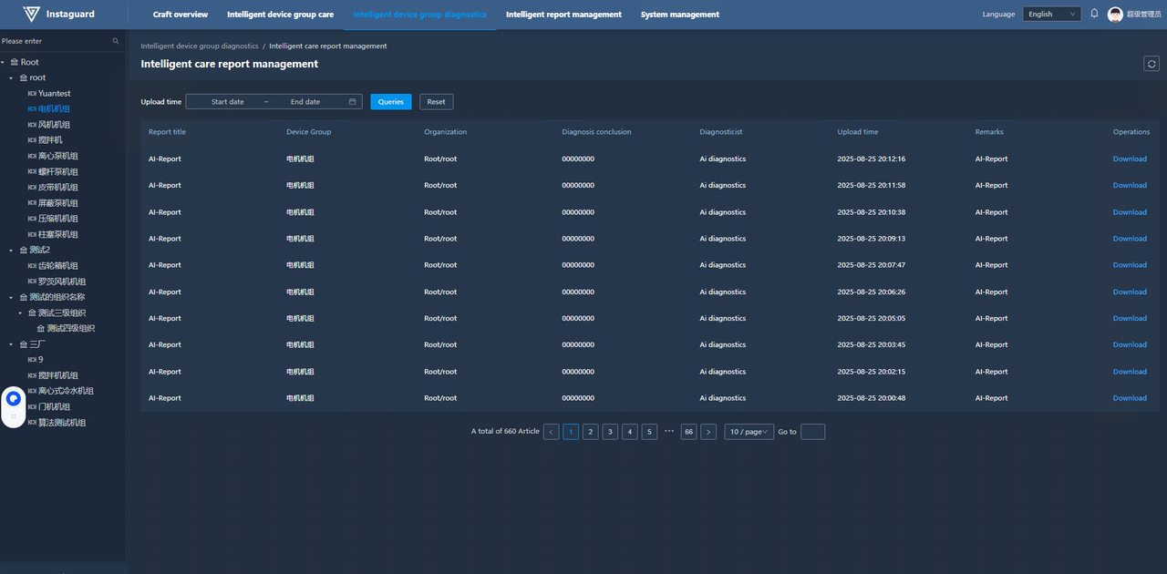This screenshot has height=574, width=1167.
Task: Collapse the 测试2 tree node
Action: tap(11, 251)
